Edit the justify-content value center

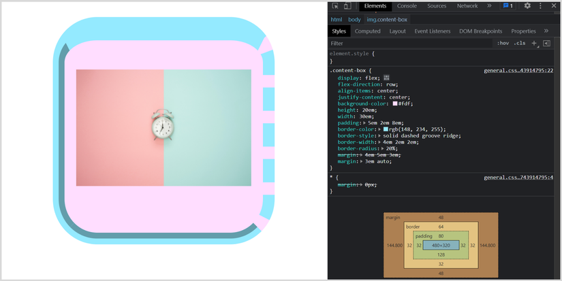coord(399,97)
